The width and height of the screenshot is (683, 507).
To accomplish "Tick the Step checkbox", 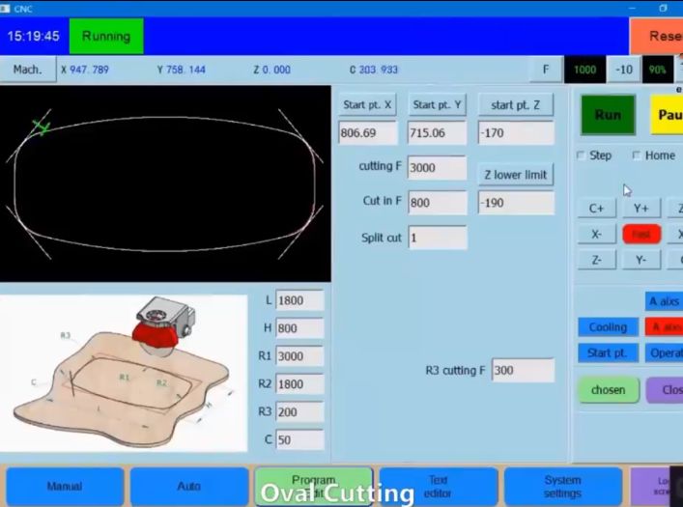I will [x=581, y=155].
